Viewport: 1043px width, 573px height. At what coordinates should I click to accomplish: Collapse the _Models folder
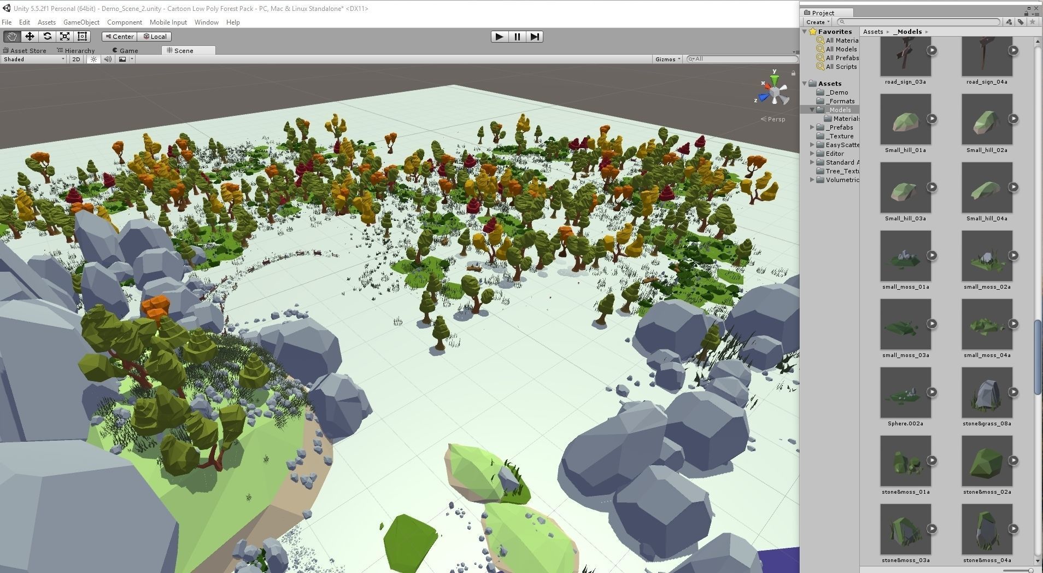[x=812, y=110]
